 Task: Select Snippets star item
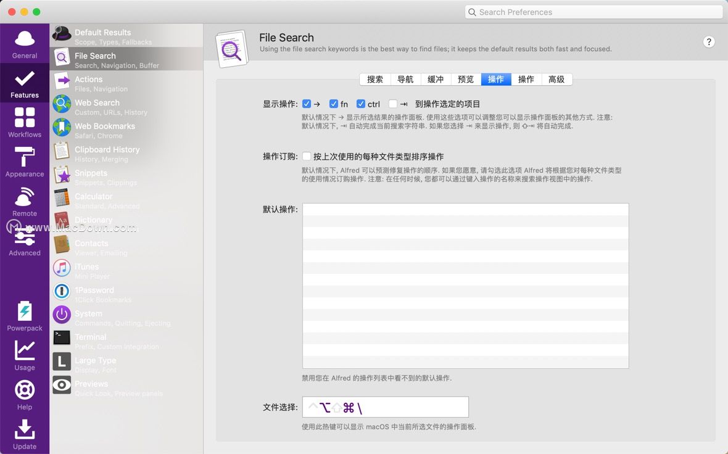(x=126, y=176)
